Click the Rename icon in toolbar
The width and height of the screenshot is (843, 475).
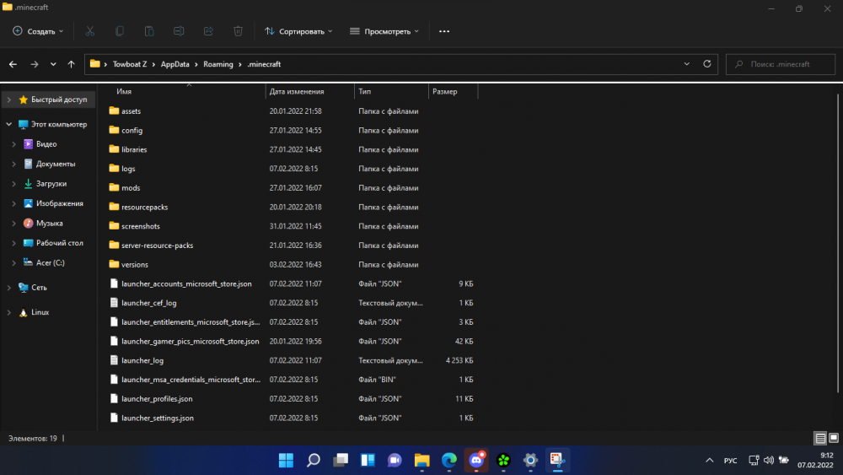179,31
